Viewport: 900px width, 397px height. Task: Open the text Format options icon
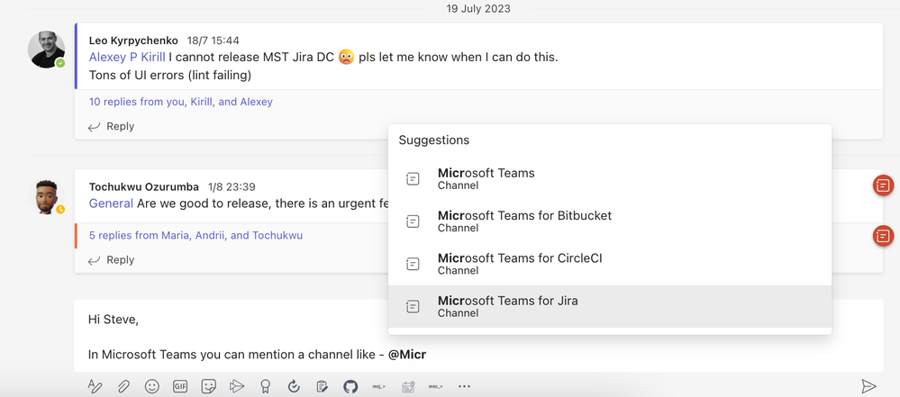95,386
